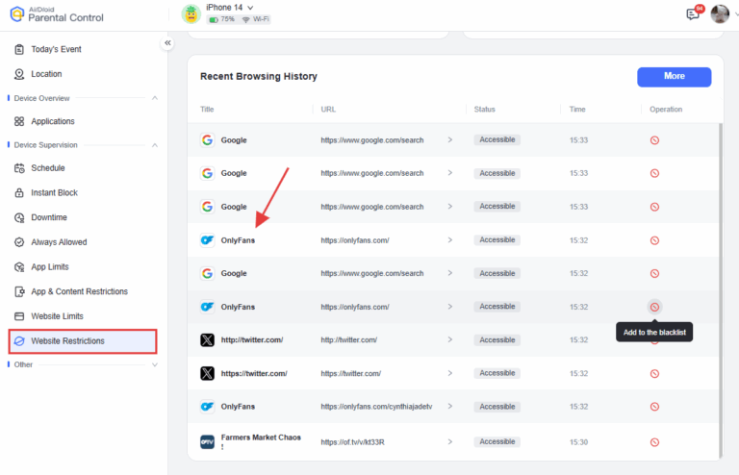The width and height of the screenshot is (739, 475).
Task: Click the Schedule calendar icon
Action: (x=19, y=168)
